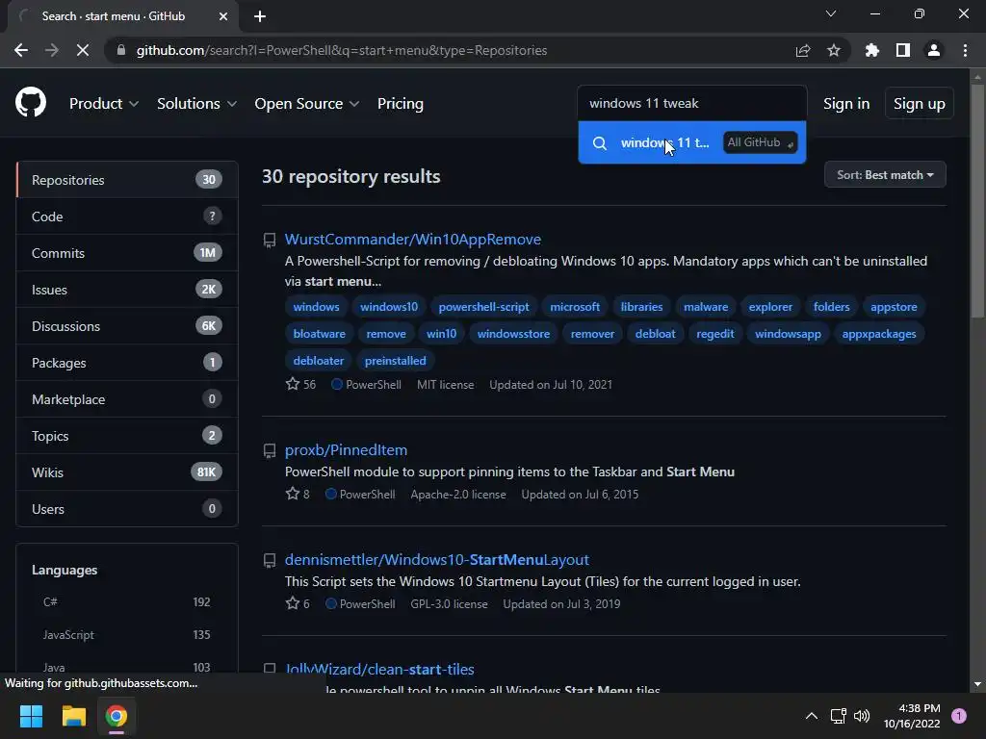Click the browser address bar URL
The image size is (986, 739).
click(x=342, y=50)
